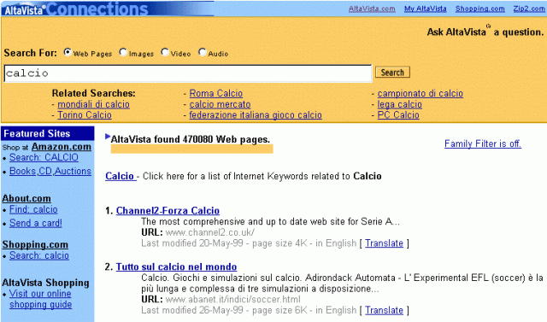Click the search box containing calcio
This screenshot has height=322, width=547.
click(x=188, y=73)
